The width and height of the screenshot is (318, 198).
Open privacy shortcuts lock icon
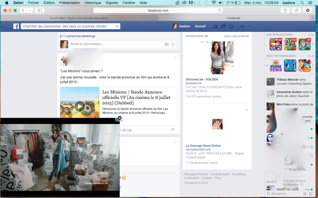(x=242, y=26)
